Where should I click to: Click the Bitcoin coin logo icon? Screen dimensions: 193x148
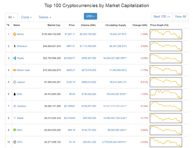tap(15, 34)
